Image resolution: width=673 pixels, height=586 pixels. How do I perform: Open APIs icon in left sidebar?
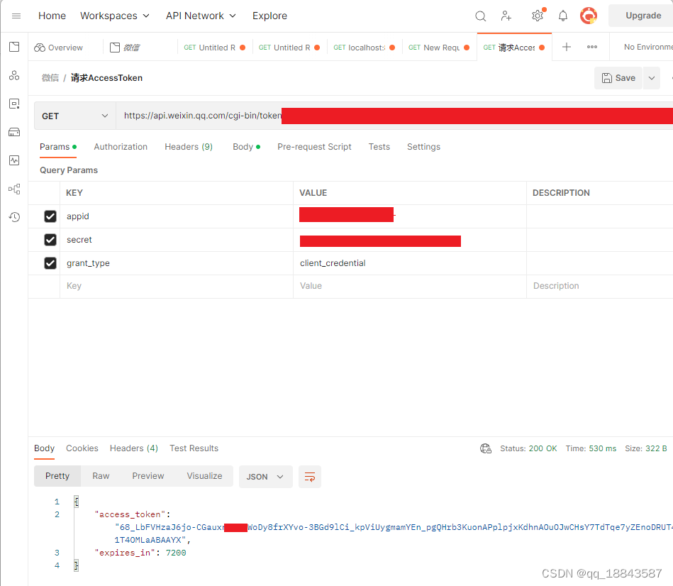click(14, 104)
